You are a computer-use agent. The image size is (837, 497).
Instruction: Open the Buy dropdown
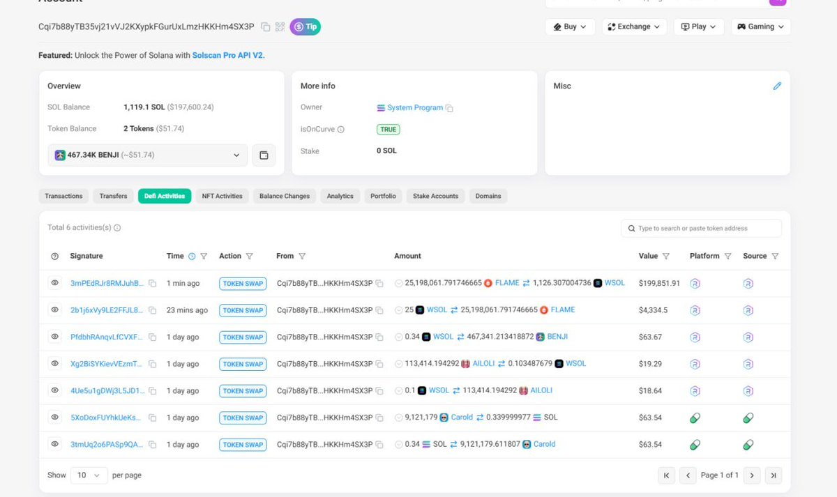[x=570, y=26]
